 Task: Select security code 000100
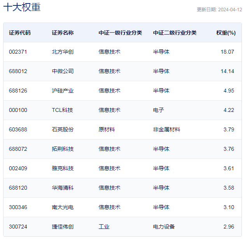[x=18, y=110]
